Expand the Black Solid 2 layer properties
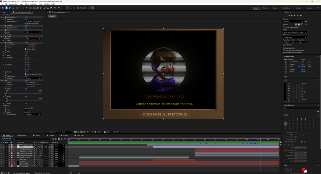The height and width of the screenshot is (174, 321). (10, 162)
